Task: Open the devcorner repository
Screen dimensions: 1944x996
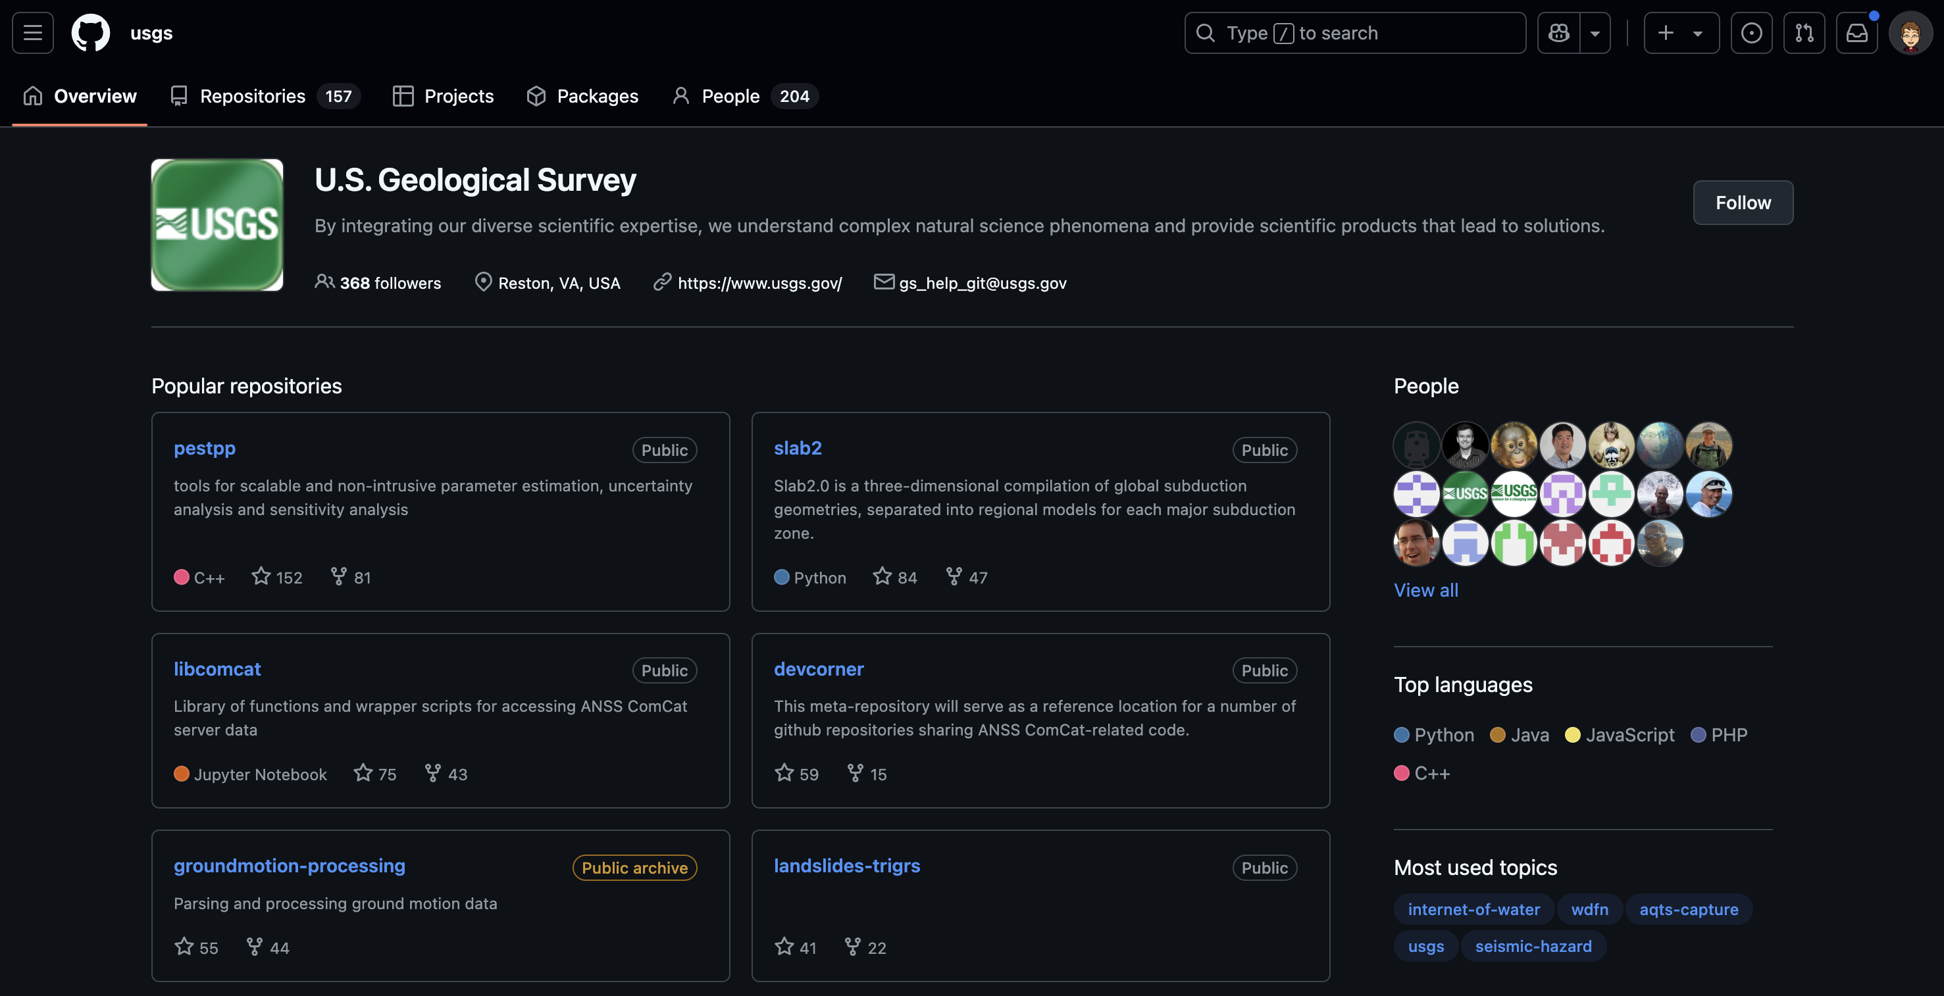Action: (819, 668)
